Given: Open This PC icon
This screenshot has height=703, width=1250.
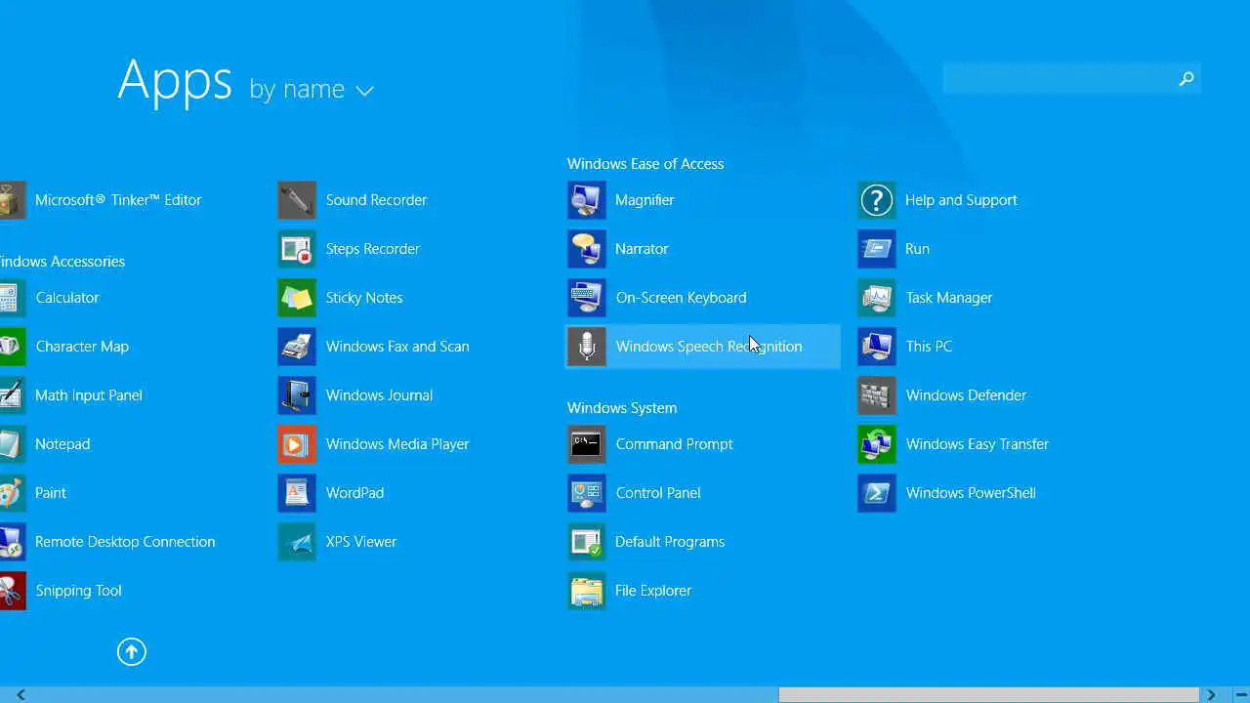Looking at the screenshot, I should pyautogui.click(x=877, y=347).
